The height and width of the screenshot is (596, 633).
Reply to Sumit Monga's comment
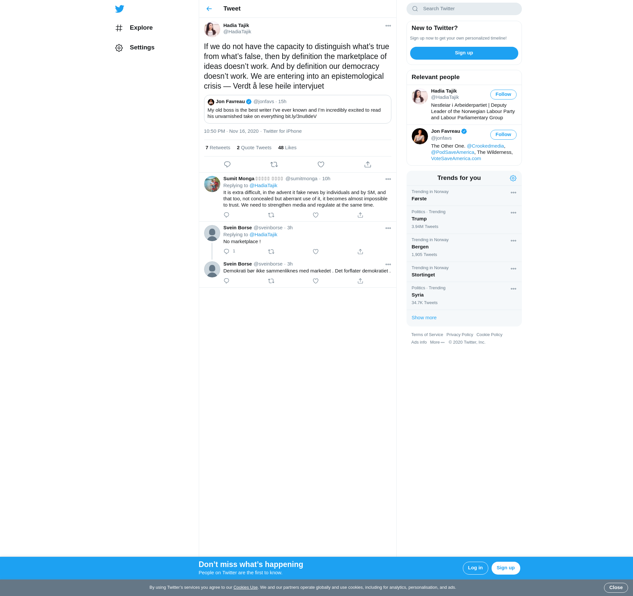tap(226, 215)
